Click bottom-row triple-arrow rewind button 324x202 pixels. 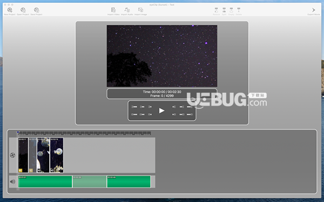click(134, 114)
